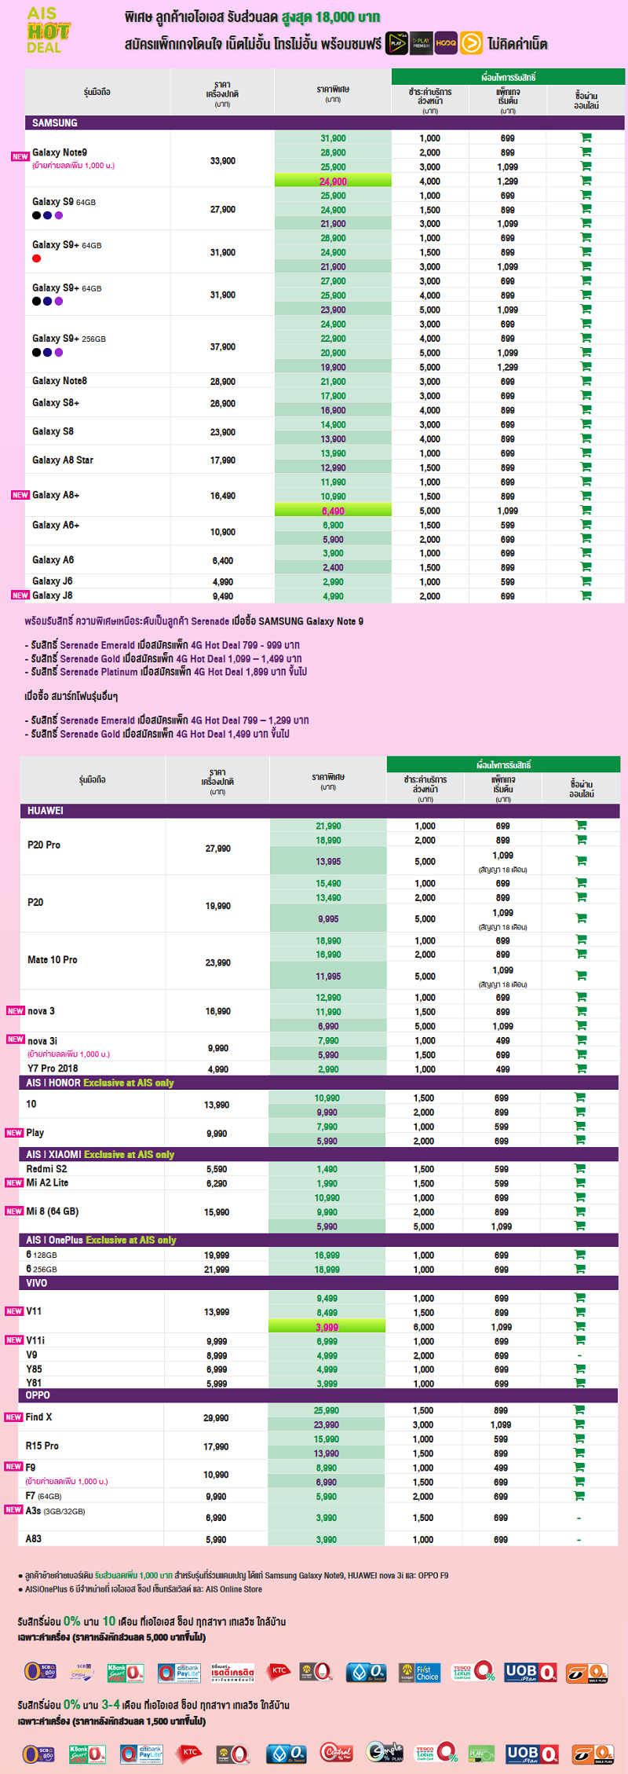Click the Find X regular price 29,990
This screenshot has height=1774, width=628.
pos(217,1418)
